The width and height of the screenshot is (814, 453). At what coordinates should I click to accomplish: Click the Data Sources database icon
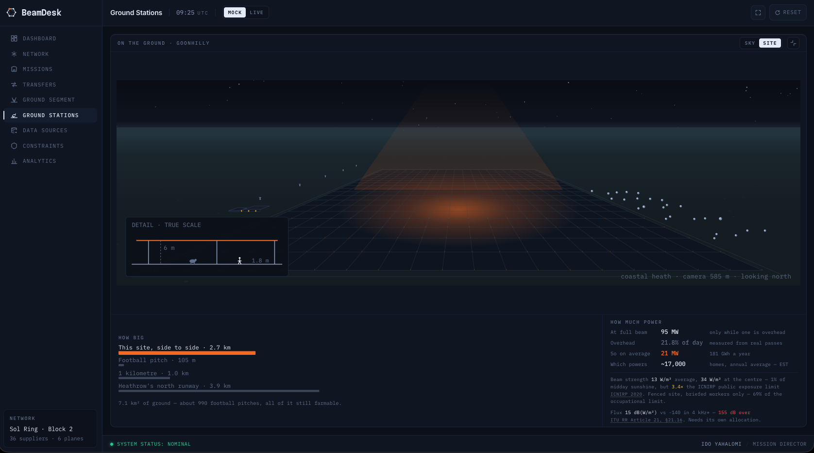[14, 130]
